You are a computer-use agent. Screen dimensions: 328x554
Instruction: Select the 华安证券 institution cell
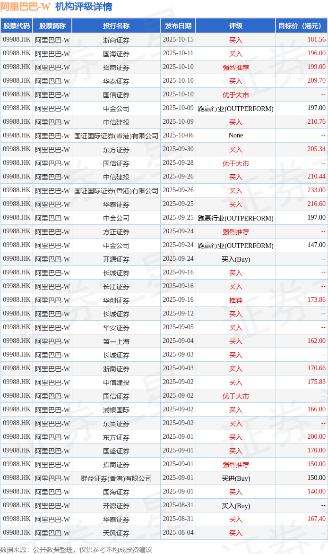pos(116,327)
